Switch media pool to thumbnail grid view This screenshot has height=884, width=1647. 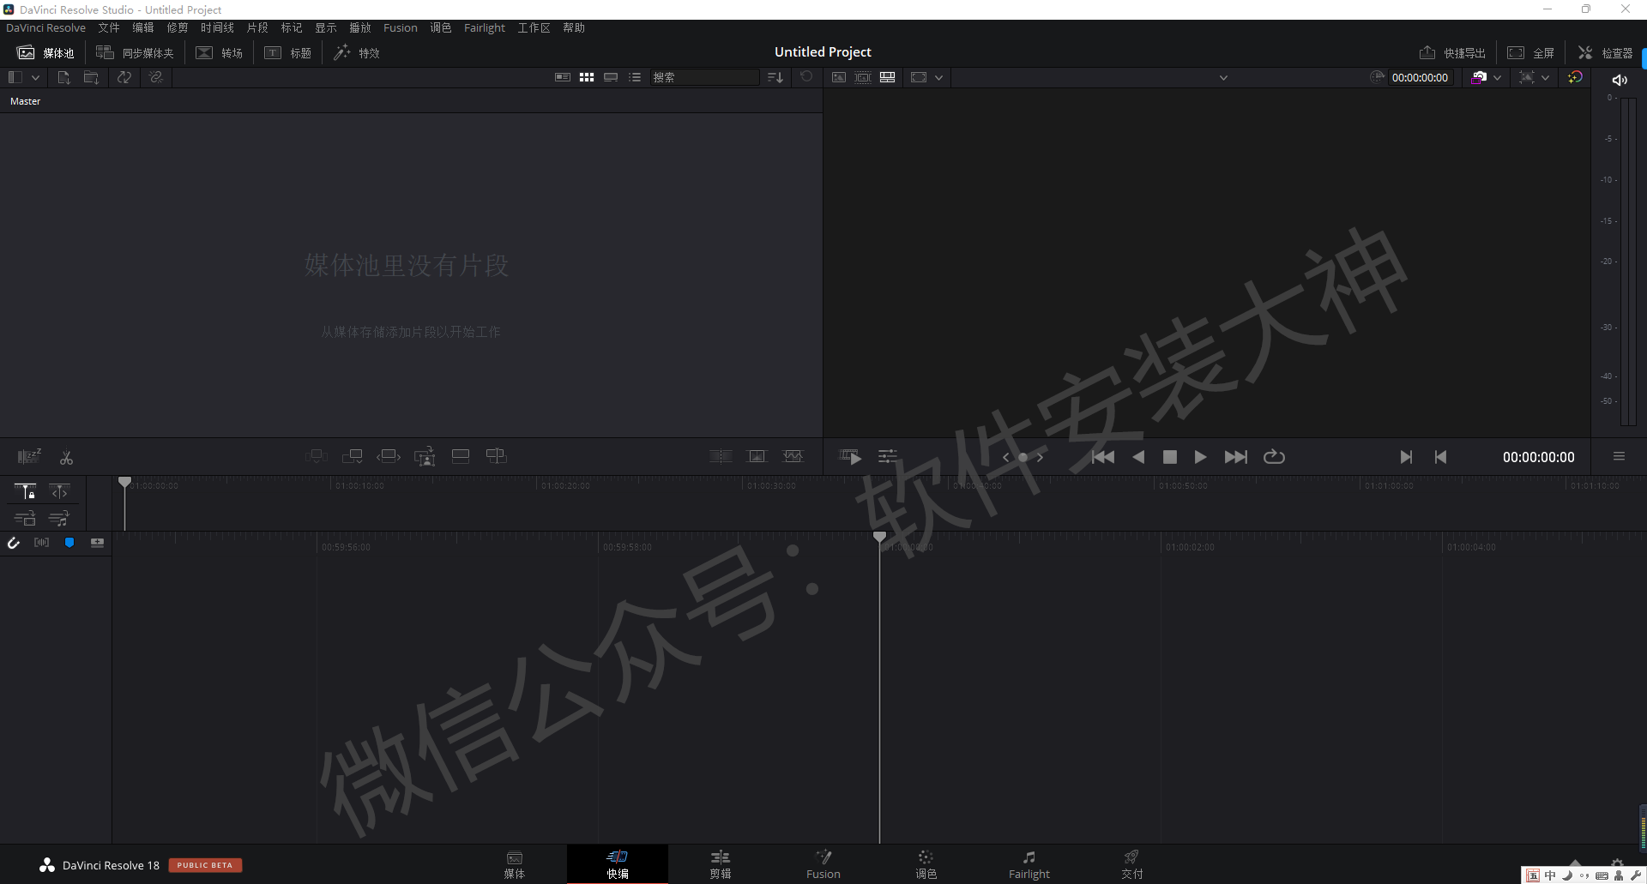pos(587,77)
